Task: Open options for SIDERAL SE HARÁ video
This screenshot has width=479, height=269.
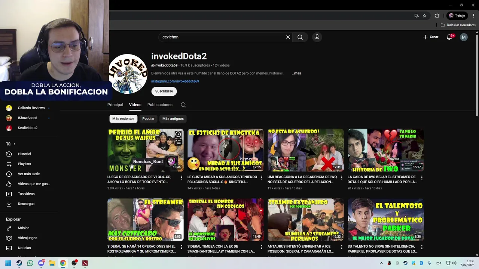Action: pos(181,247)
